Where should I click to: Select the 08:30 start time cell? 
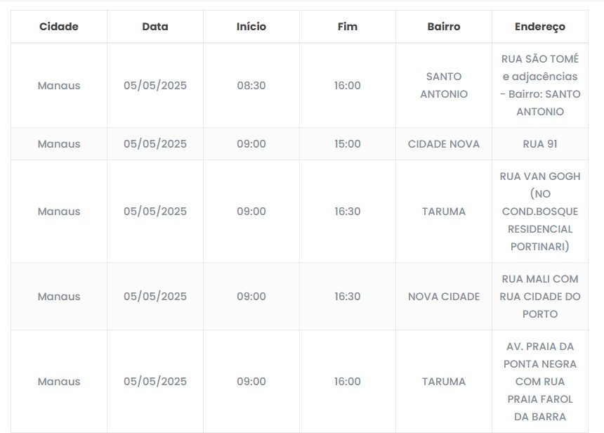click(x=251, y=86)
